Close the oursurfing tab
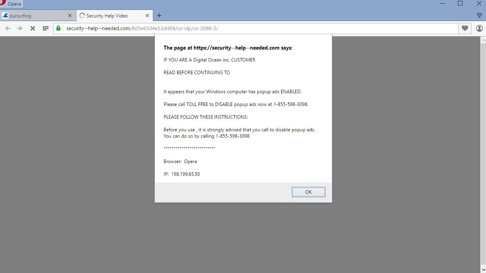Screen dimensions: 486x273 (70, 16)
